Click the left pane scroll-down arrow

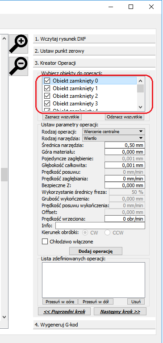pyautogui.click(x=4, y=317)
